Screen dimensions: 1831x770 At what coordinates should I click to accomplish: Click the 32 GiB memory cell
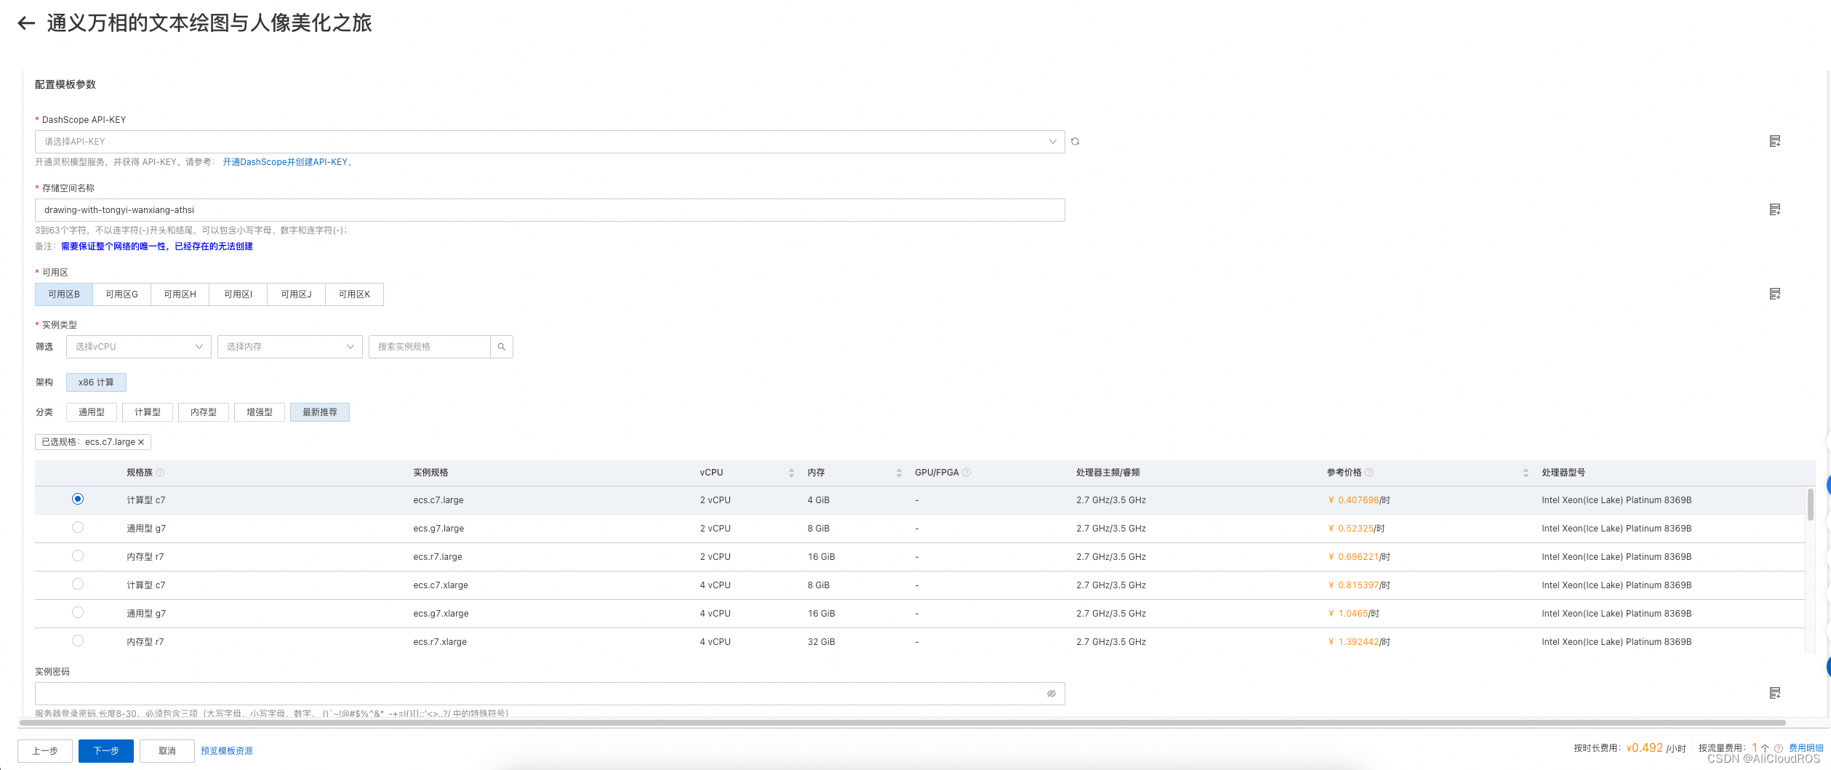tap(821, 642)
